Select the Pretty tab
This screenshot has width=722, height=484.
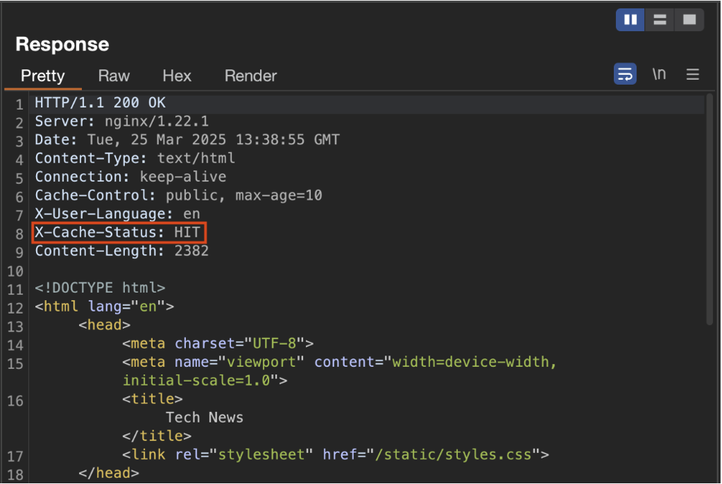[42, 76]
